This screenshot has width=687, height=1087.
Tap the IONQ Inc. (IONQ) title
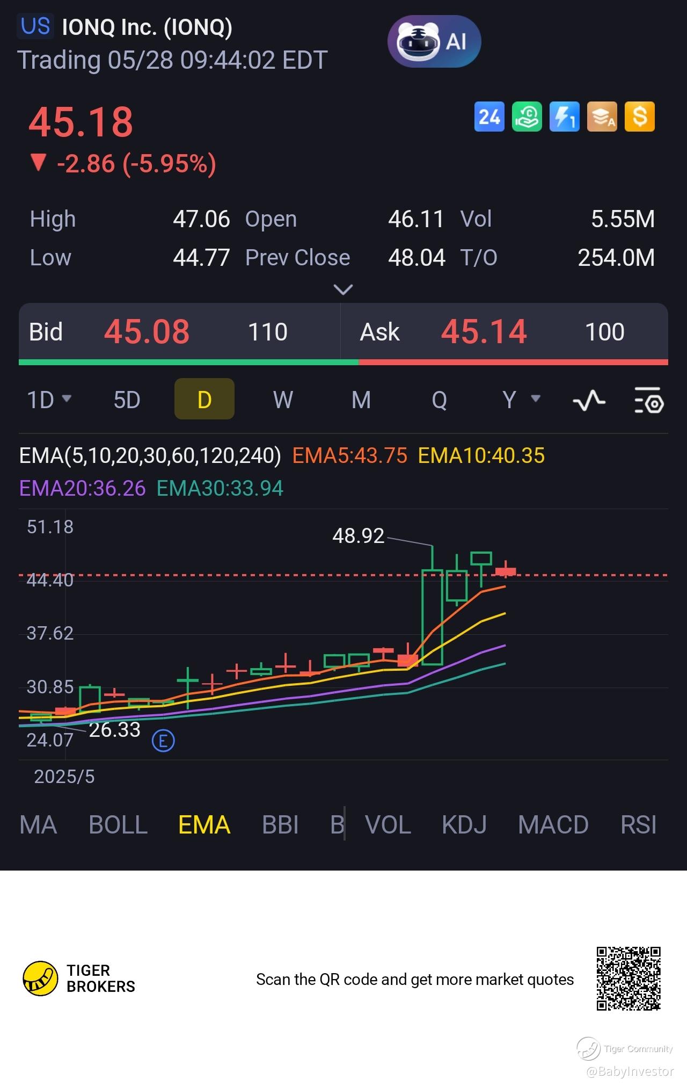147,27
